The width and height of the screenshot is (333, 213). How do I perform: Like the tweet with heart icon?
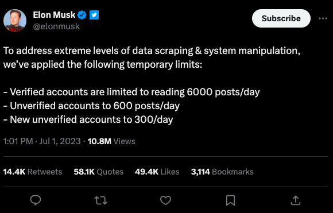click(165, 200)
